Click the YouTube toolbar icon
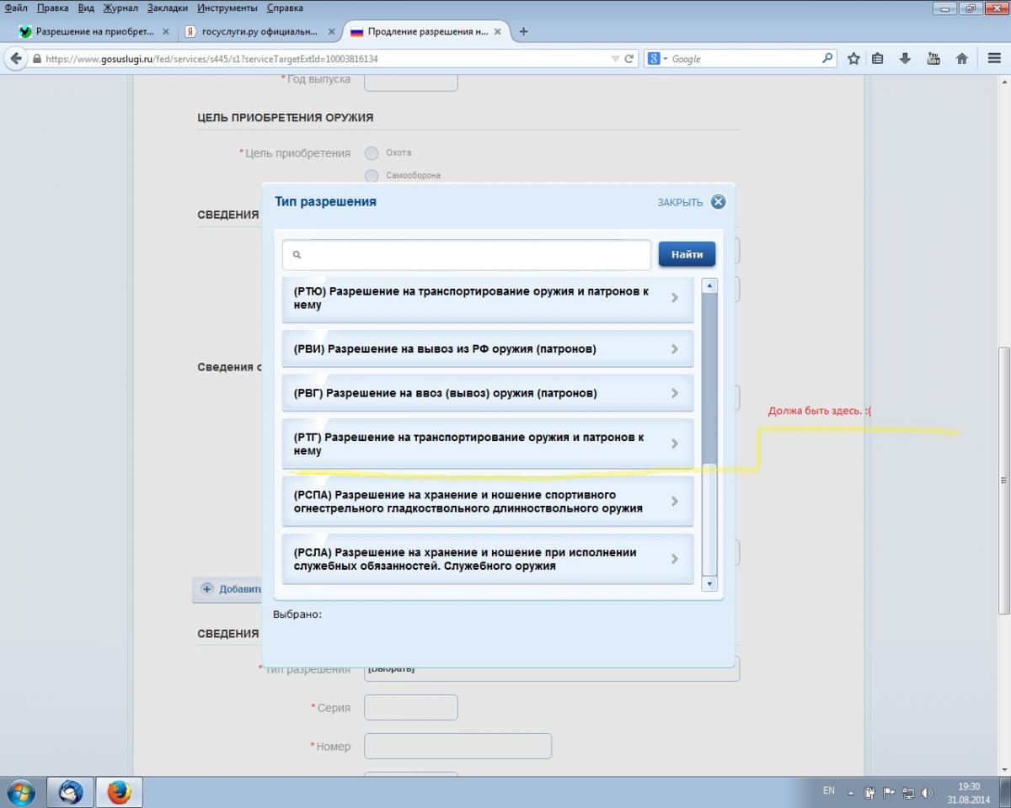This screenshot has height=808, width=1011. (x=933, y=59)
